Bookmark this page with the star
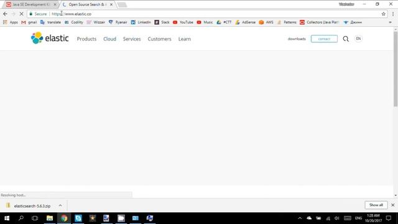The width and height of the screenshot is (398, 224). coord(383,14)
